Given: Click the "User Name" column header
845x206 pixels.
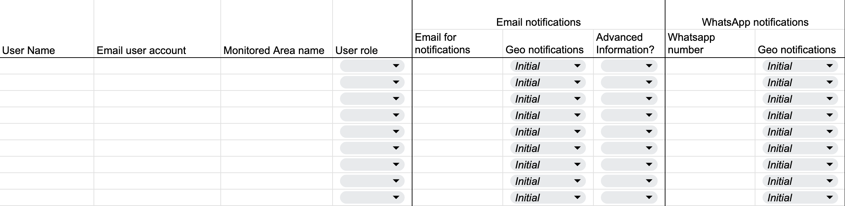Looking at the screenshot, I should (x=29, y=50).
